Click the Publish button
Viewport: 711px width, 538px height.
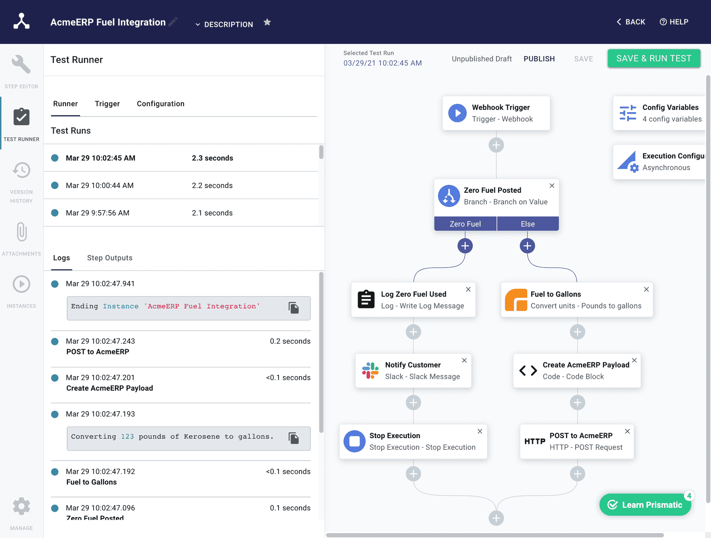pos(539,59)
